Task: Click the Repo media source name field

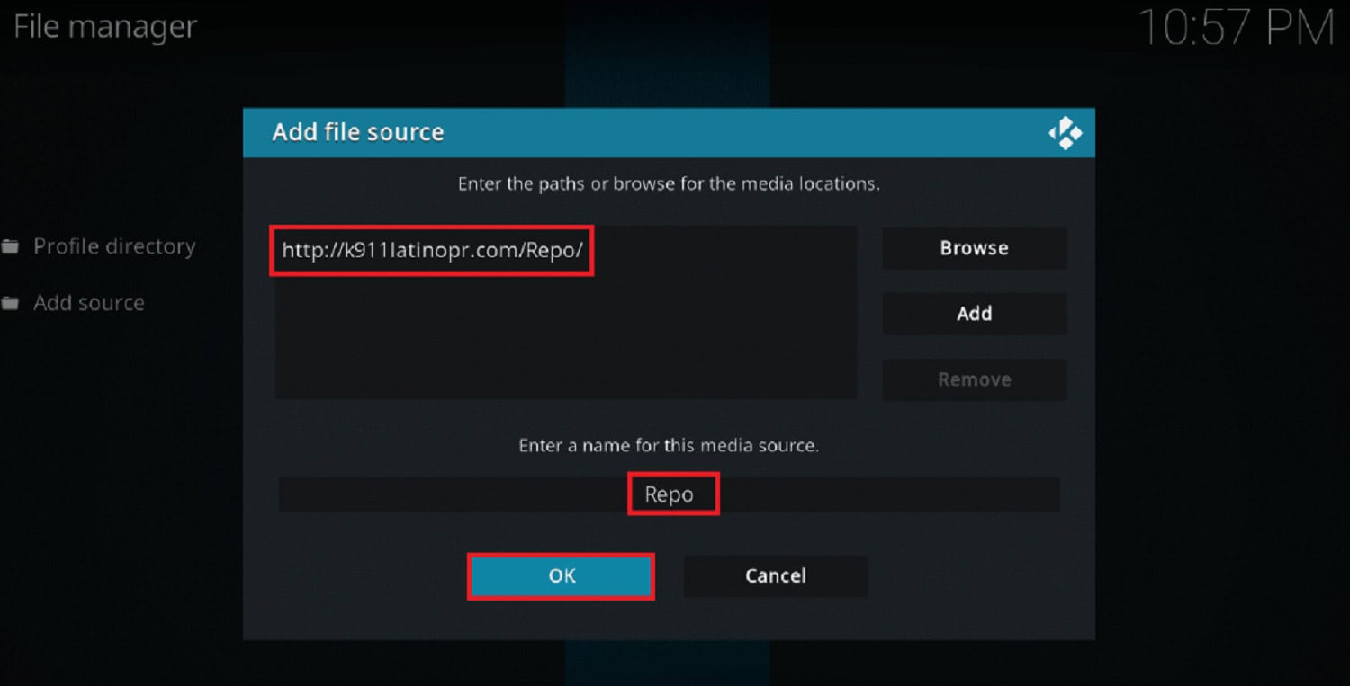Action: click(x=669, y=494)
